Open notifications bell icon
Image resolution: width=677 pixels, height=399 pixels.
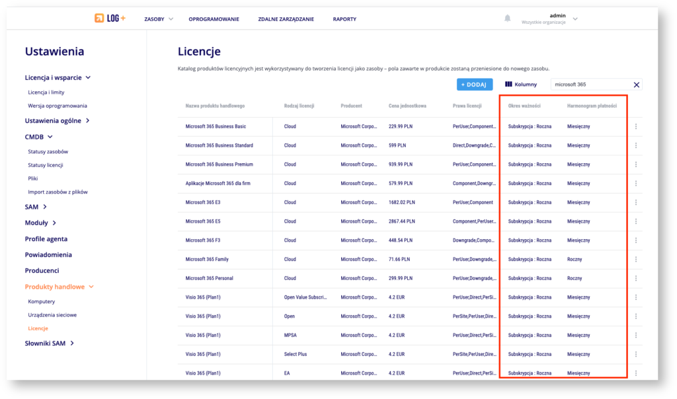pyautogui.click(x=507, y=18)
